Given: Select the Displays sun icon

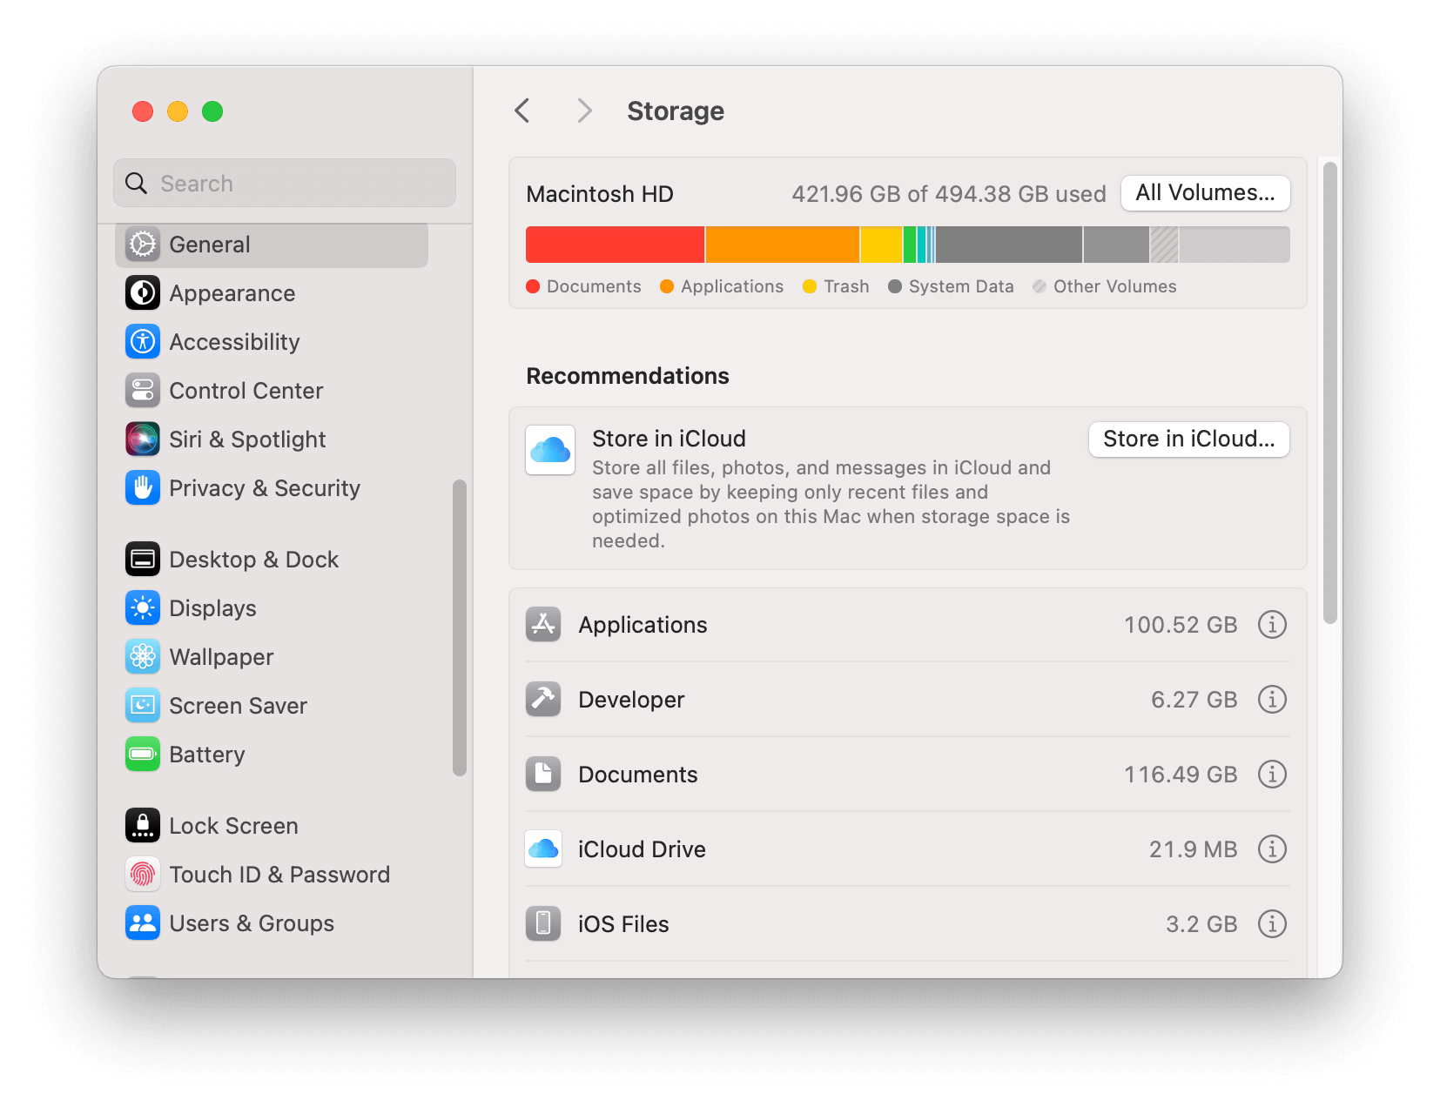Looking at the screenshot, I should (143, 608).
